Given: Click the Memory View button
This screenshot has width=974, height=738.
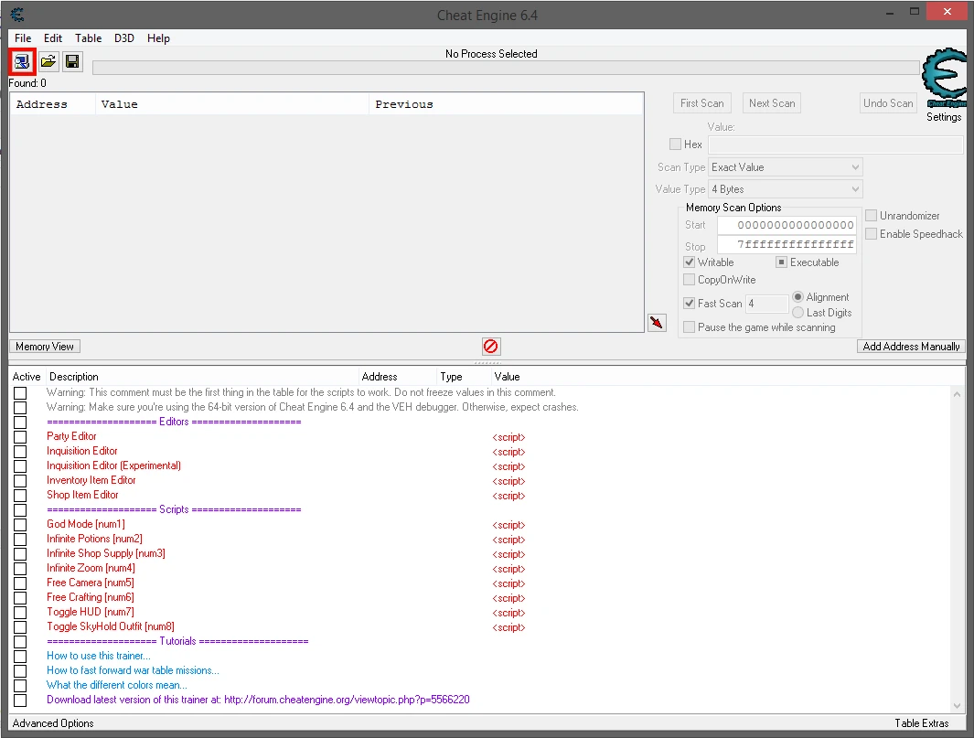Looking at the screenshot, I should pos(45,347).
